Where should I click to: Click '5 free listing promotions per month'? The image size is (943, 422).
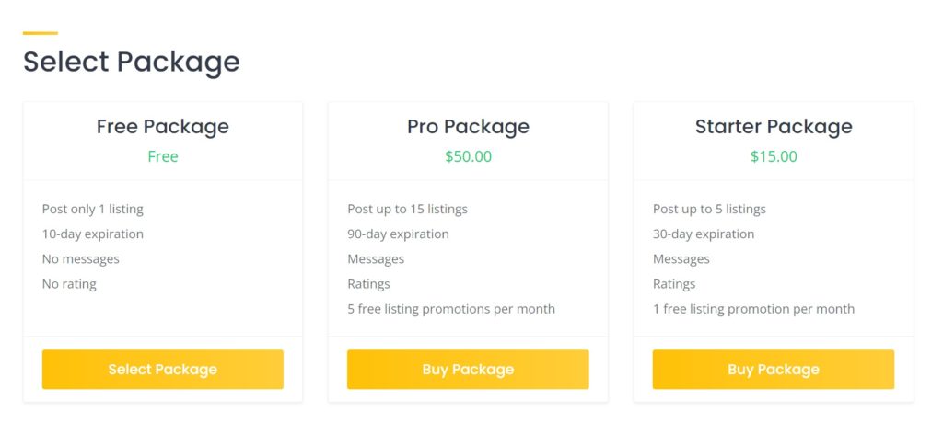(451, 309)
